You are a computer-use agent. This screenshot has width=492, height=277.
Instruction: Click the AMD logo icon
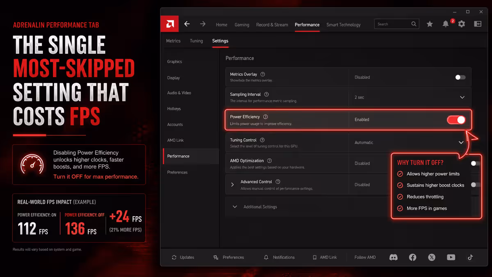pyautogui.click(x=170, y=24)
